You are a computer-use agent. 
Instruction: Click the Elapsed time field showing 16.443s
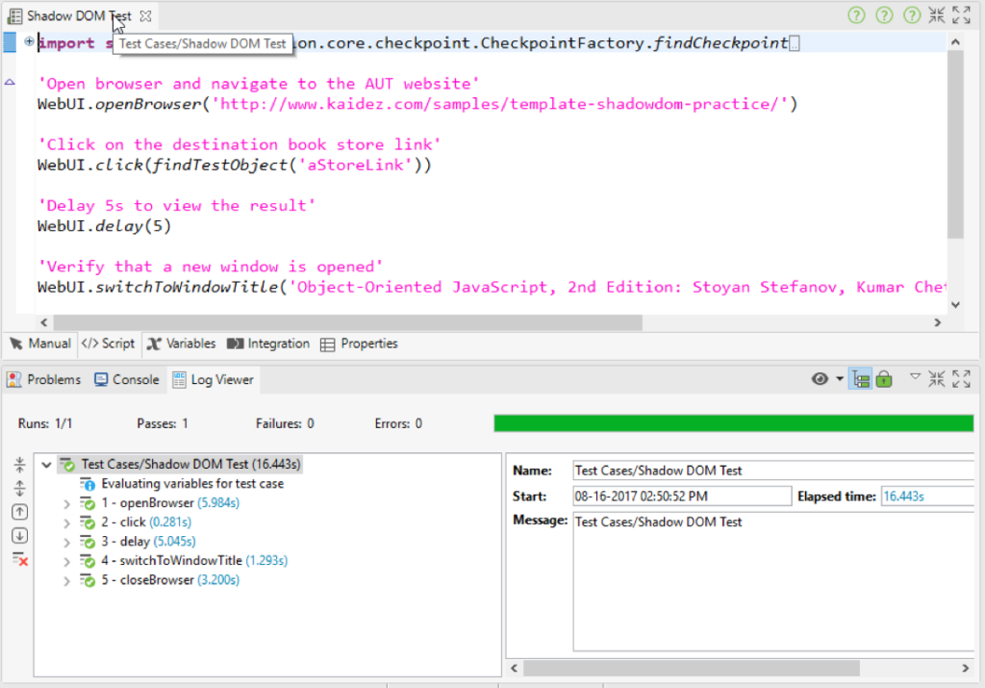(927, 497)
